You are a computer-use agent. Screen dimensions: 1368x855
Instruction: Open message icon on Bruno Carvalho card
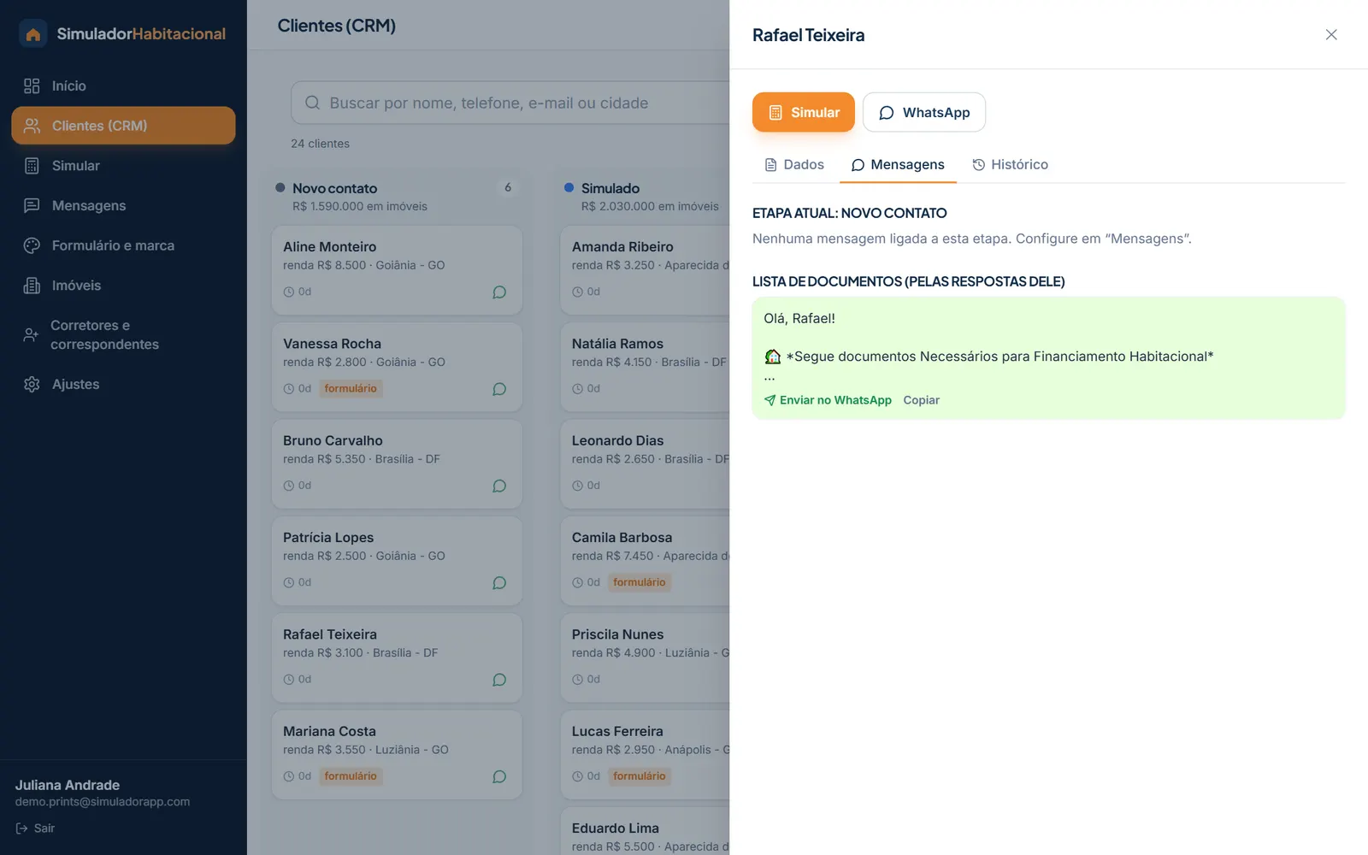coord(499,486)
